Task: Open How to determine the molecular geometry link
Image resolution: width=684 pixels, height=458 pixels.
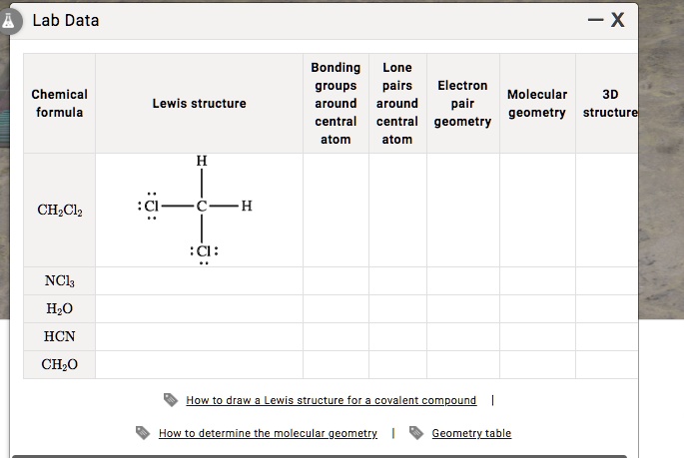Action: coord(268,433)
